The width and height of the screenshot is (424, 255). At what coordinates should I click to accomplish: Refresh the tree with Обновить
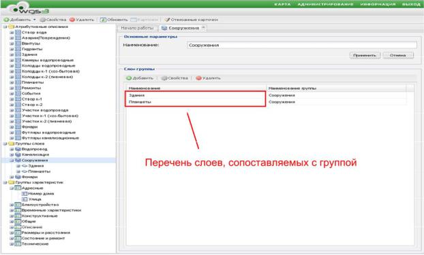click(114, 20)
